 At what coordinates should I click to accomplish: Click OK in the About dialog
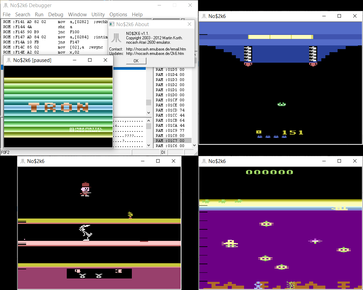click(x=136, y=61)
